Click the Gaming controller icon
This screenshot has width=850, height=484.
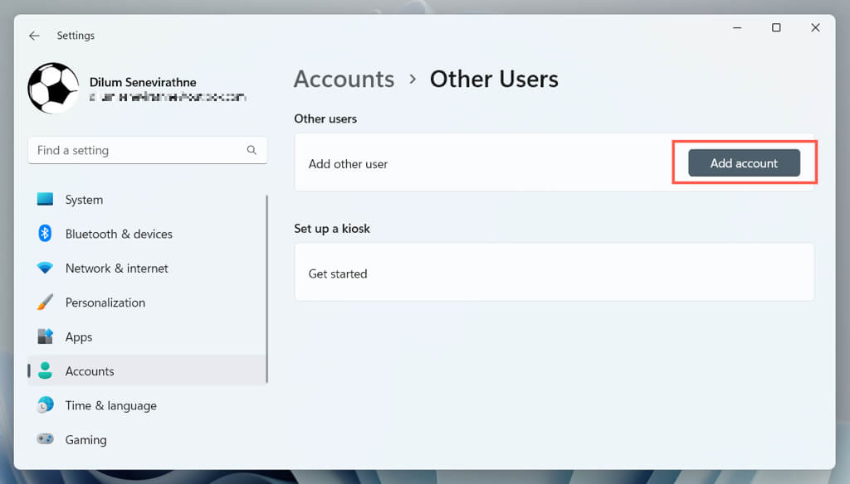click(45, 439)
